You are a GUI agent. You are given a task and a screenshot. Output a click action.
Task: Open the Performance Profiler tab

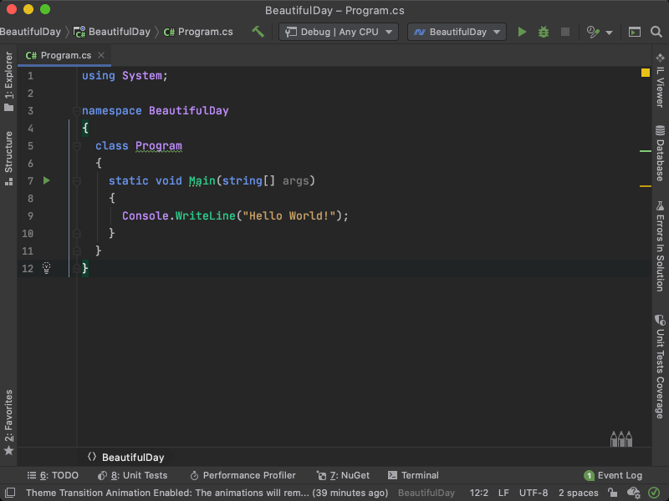[243, 475]
